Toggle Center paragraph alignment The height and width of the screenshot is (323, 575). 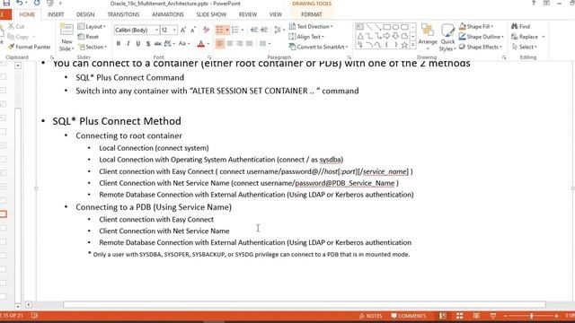[x=230, y=44]
